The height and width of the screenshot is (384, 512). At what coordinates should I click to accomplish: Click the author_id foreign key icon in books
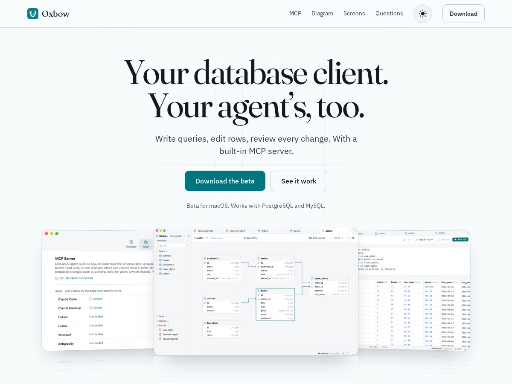(259, 299)
